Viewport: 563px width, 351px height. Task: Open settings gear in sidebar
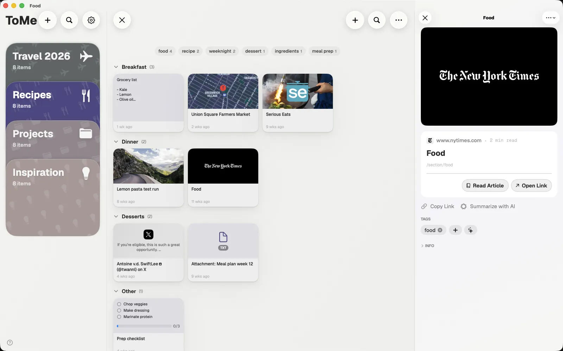[91, 20]
